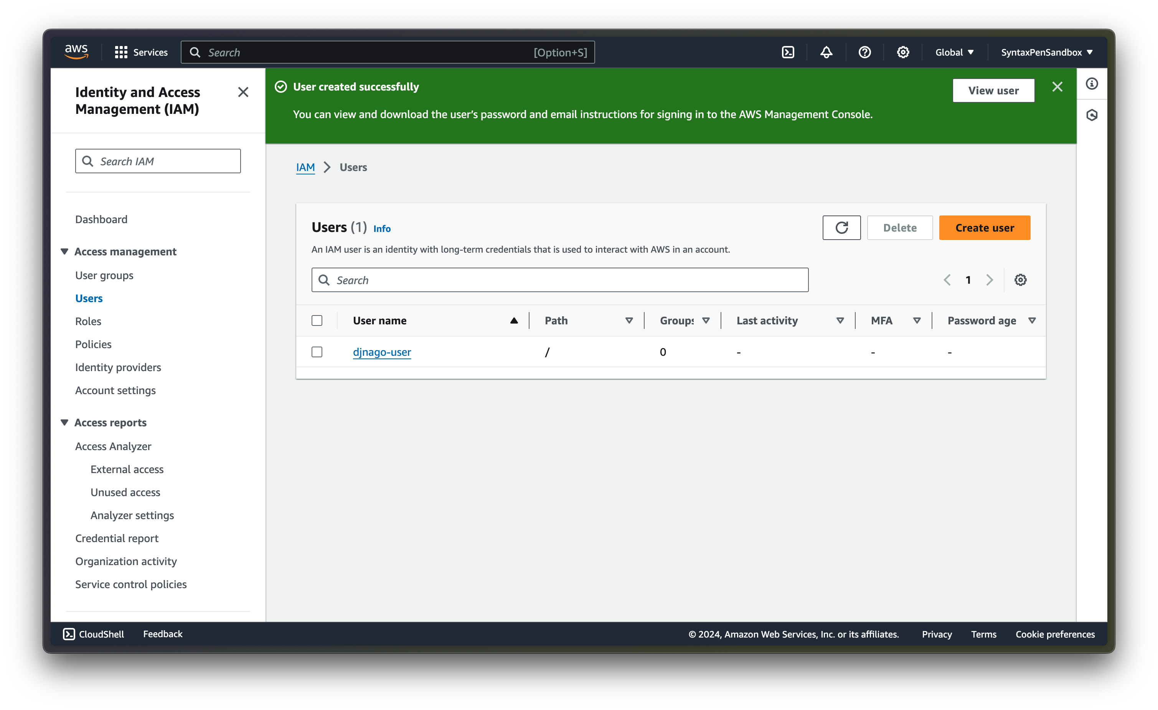Open the notifications bell

pos(826,52)
